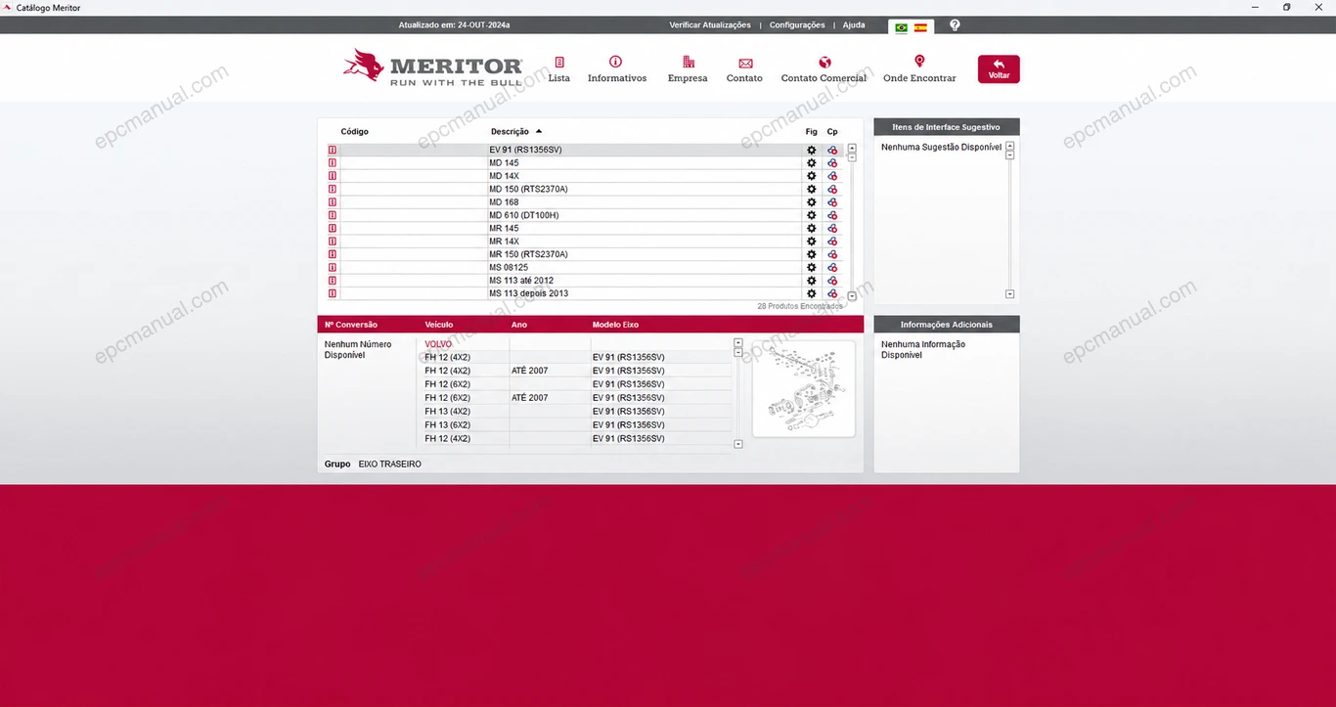Click the Modelo Eixo column header
Image resolution: width=1336 pixels, height=707 pixels.
point(615,325)
